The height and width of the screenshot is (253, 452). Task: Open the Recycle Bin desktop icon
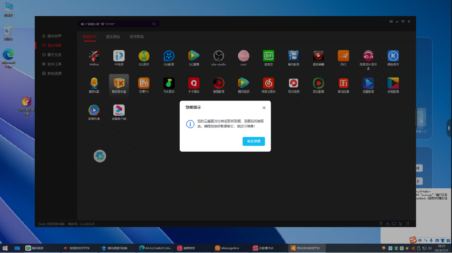pyautogui.click(x=8, y=33)
